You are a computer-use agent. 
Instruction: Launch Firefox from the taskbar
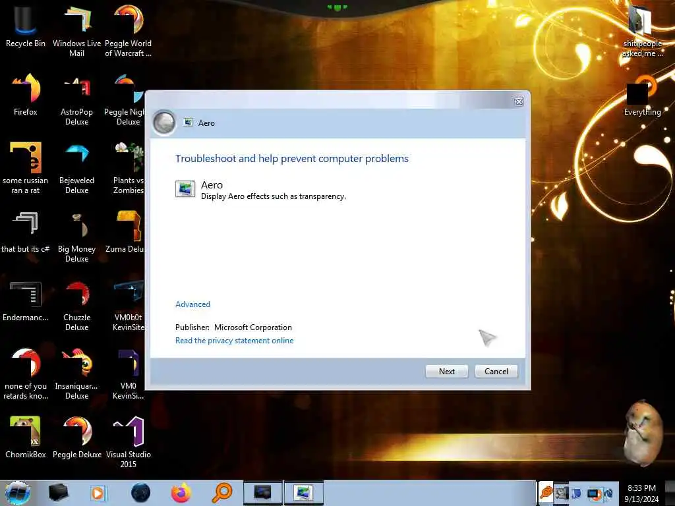181,493
